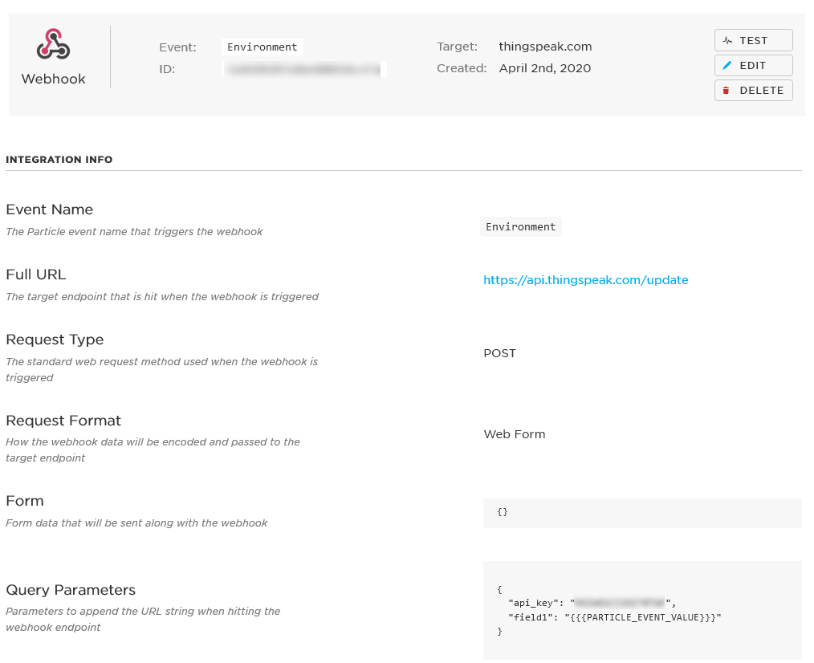
Task: Click the thingspeak.com target text
Action: click(x=545, y=47)
